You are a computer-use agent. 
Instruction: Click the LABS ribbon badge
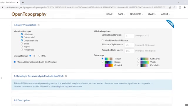coord(170,24)
